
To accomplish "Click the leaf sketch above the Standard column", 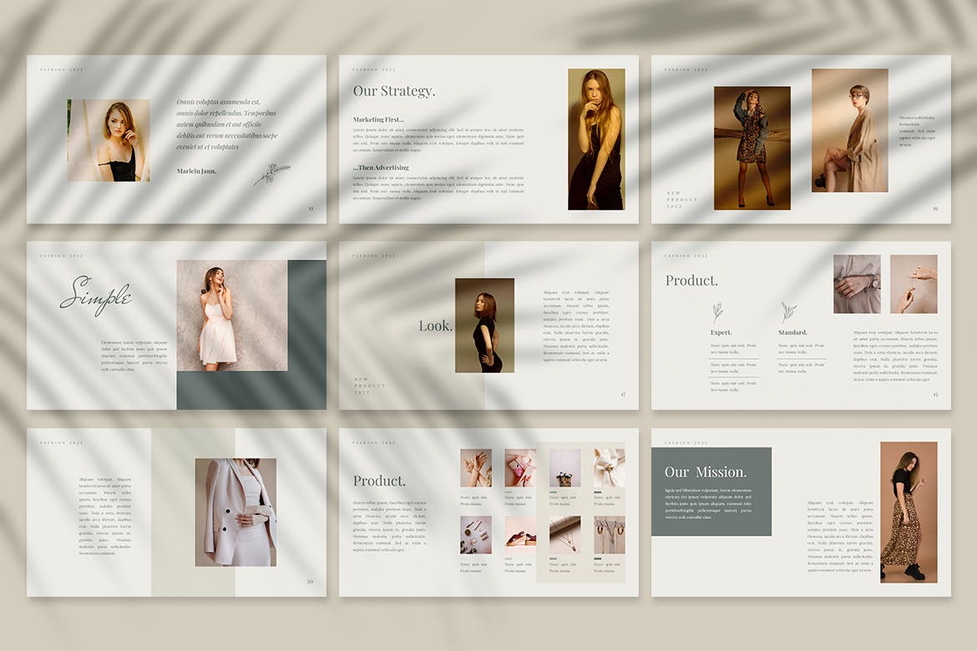I will 789,311.
